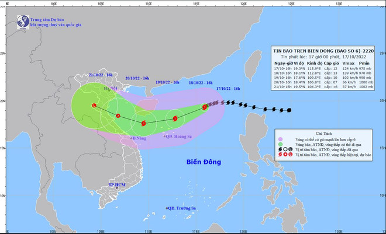Viewport: 386px width, 234px height.
Task: Click the 21/10/22 - 16h date label
Action: point(101,76)
